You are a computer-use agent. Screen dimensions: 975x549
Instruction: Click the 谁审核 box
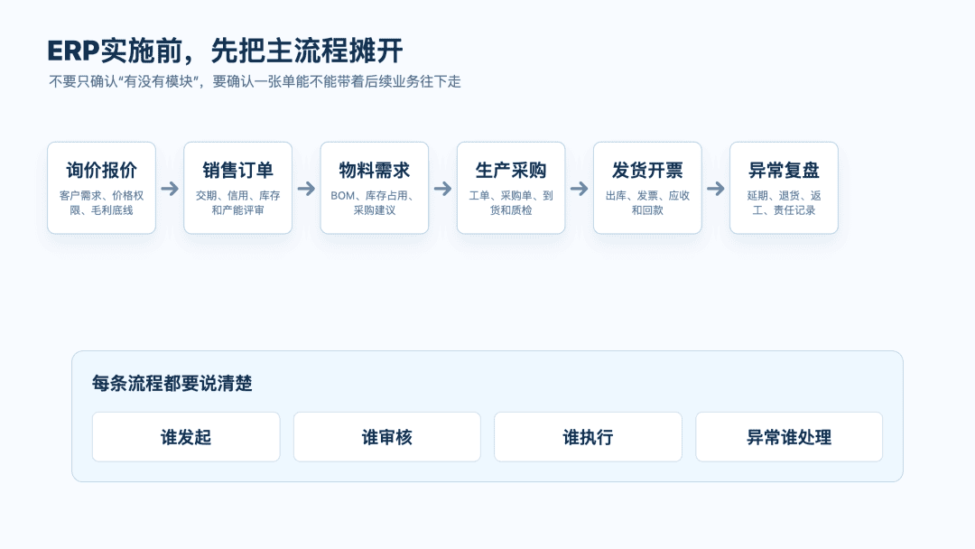(386, 437)
